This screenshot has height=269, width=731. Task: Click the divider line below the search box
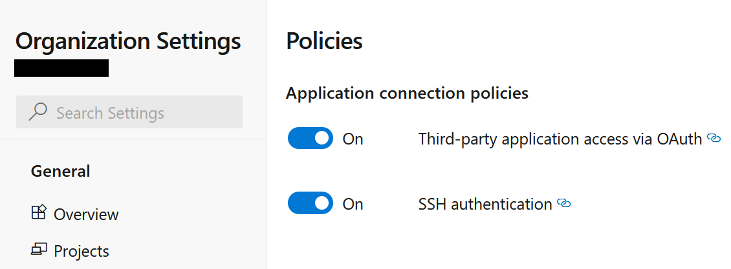click(133, 139)
